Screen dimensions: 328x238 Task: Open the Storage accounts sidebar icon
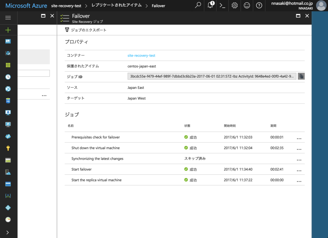8,160
